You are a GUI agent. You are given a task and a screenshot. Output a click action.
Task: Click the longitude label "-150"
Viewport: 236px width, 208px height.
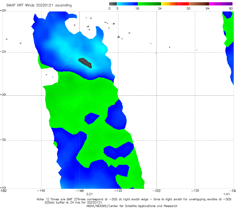[x=3, y=191]
